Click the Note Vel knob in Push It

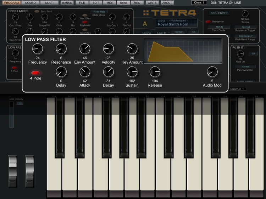coord(240,54)
